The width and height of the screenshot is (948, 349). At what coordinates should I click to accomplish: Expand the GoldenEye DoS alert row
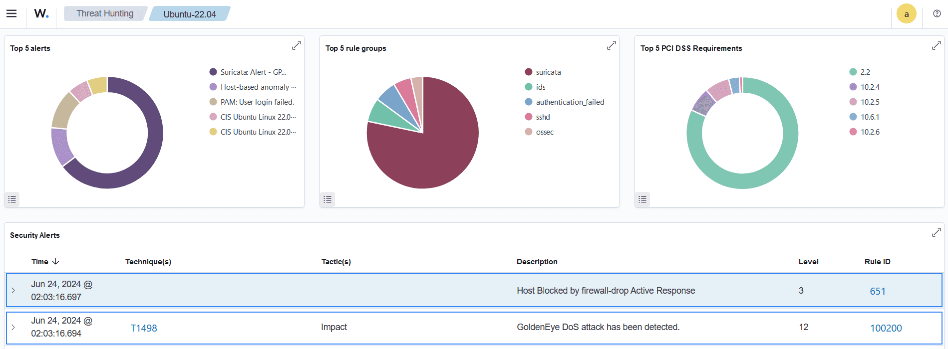[x=13, y=327]
